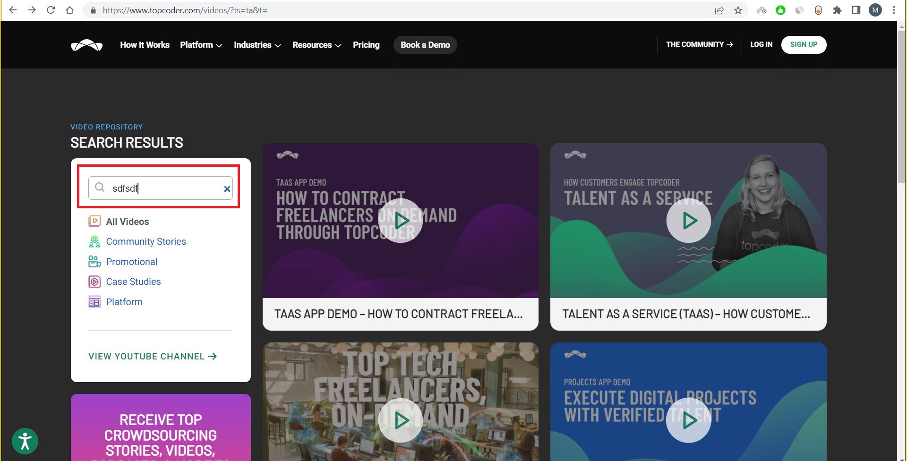Open How It Works page

pos(145,45)
